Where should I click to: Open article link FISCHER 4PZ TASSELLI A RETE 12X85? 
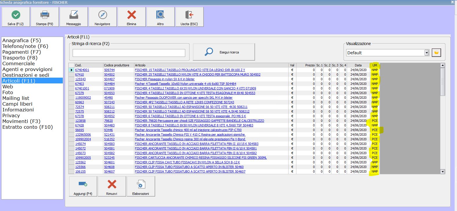[x=184, y=102]
